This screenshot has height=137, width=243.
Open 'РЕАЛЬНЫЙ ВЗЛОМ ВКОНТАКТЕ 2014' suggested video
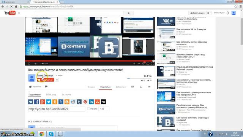(x=194, y=68)
